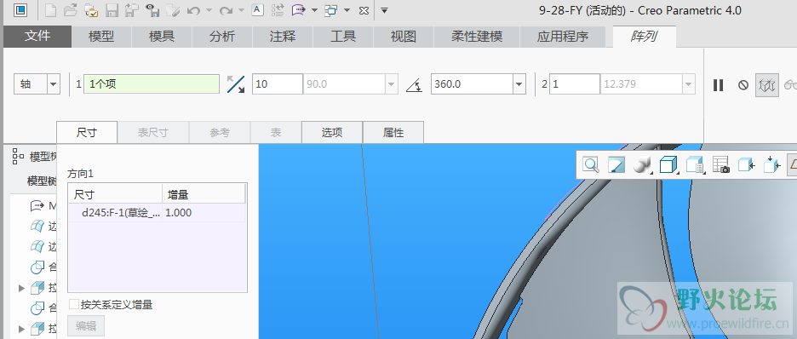Open the 360.0 angular extent dropdown
Screen dimensions: 797x339
point(519,83)
